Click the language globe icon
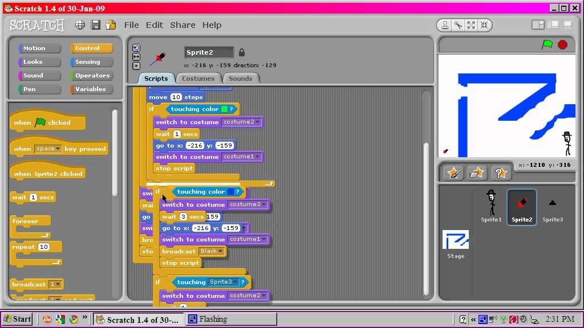584x328 pixels. (x=80, y=25)
